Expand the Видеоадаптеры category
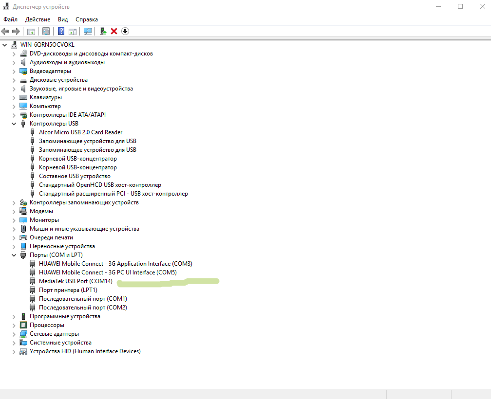491x399 pixels. click(x=14, y=71)
